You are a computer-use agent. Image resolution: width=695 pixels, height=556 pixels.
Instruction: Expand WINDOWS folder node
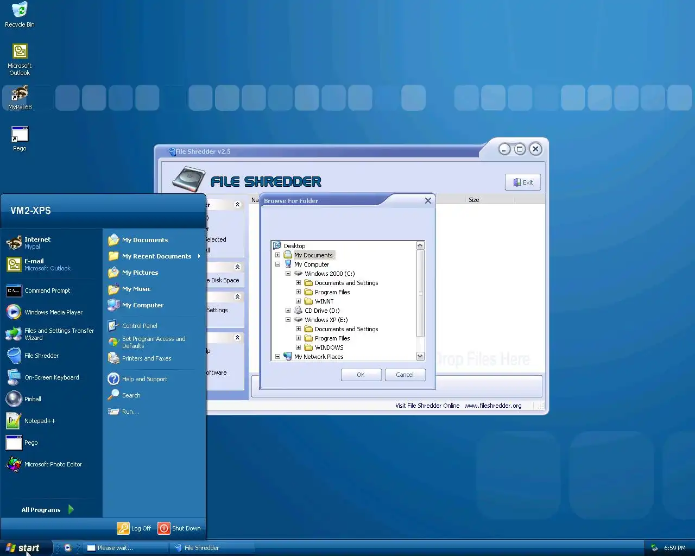tap(298, 347)
